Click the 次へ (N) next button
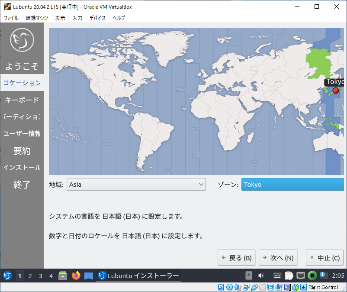347x292 pixels. [x=278, y=258]
